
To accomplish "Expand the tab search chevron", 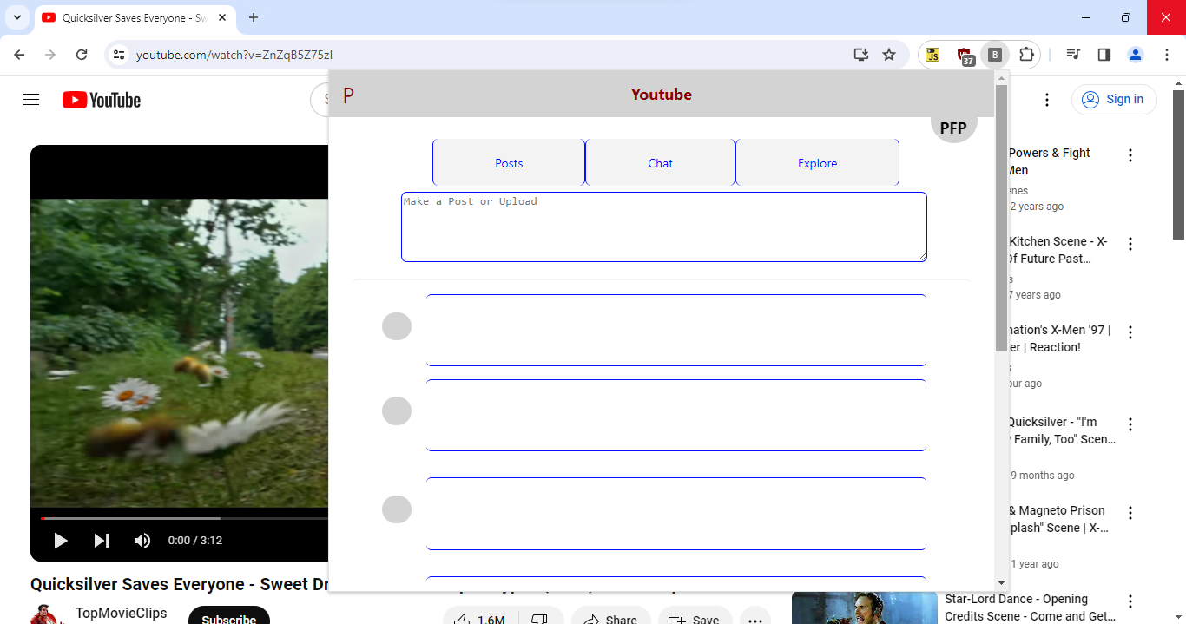I will [16, 17].
